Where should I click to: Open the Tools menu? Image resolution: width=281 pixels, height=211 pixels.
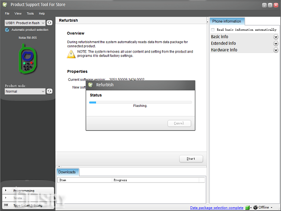point(30,14)
